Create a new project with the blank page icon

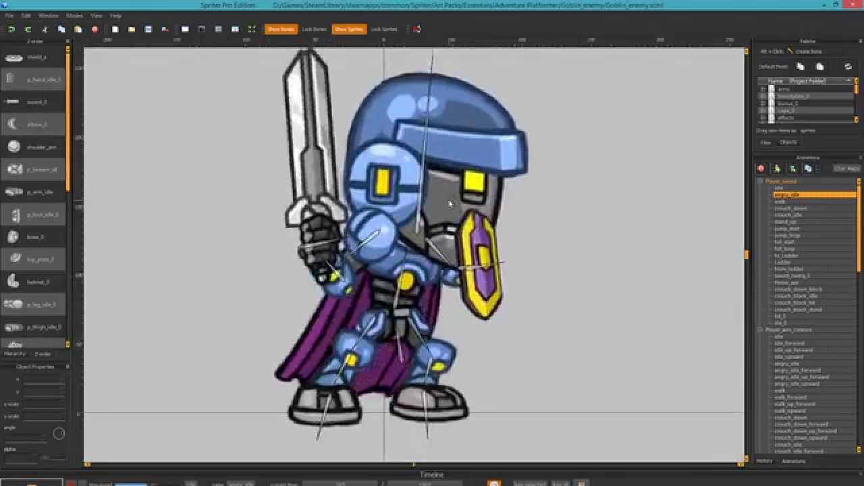(115, 29)
